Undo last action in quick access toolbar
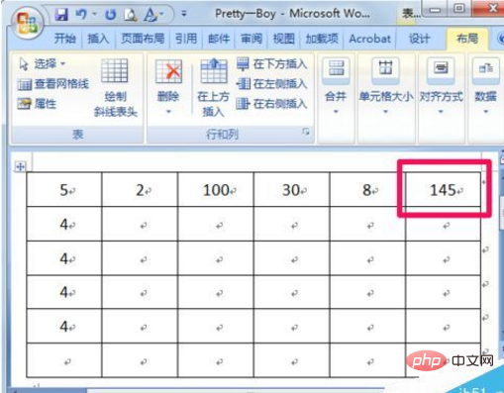Image resolution: width=504 pixels, height=393 pixels. click(81, 15)
